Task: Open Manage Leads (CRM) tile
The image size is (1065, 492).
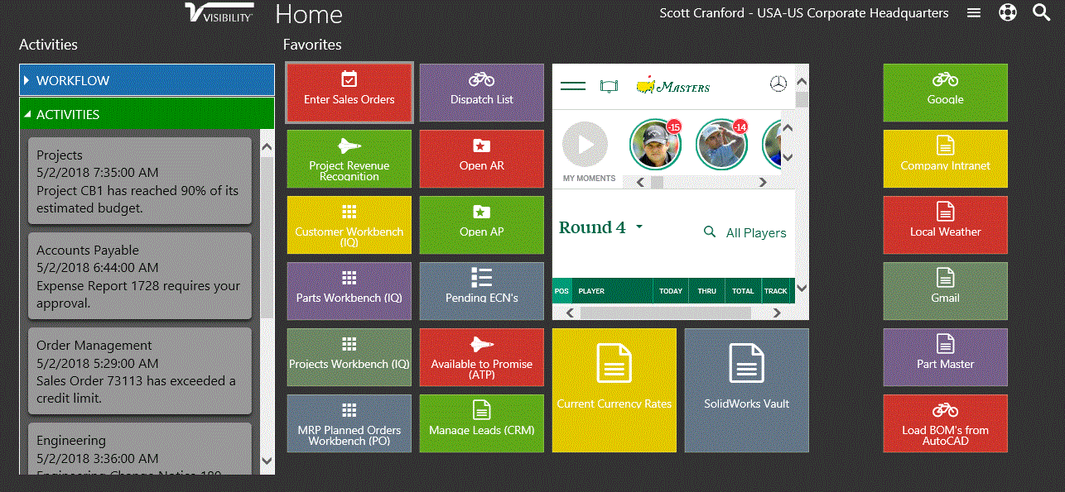Action: [x=482, y=423]
